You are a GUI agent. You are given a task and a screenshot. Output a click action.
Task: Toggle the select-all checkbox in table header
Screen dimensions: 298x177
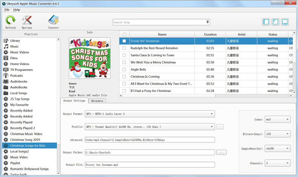pos(124,35)
